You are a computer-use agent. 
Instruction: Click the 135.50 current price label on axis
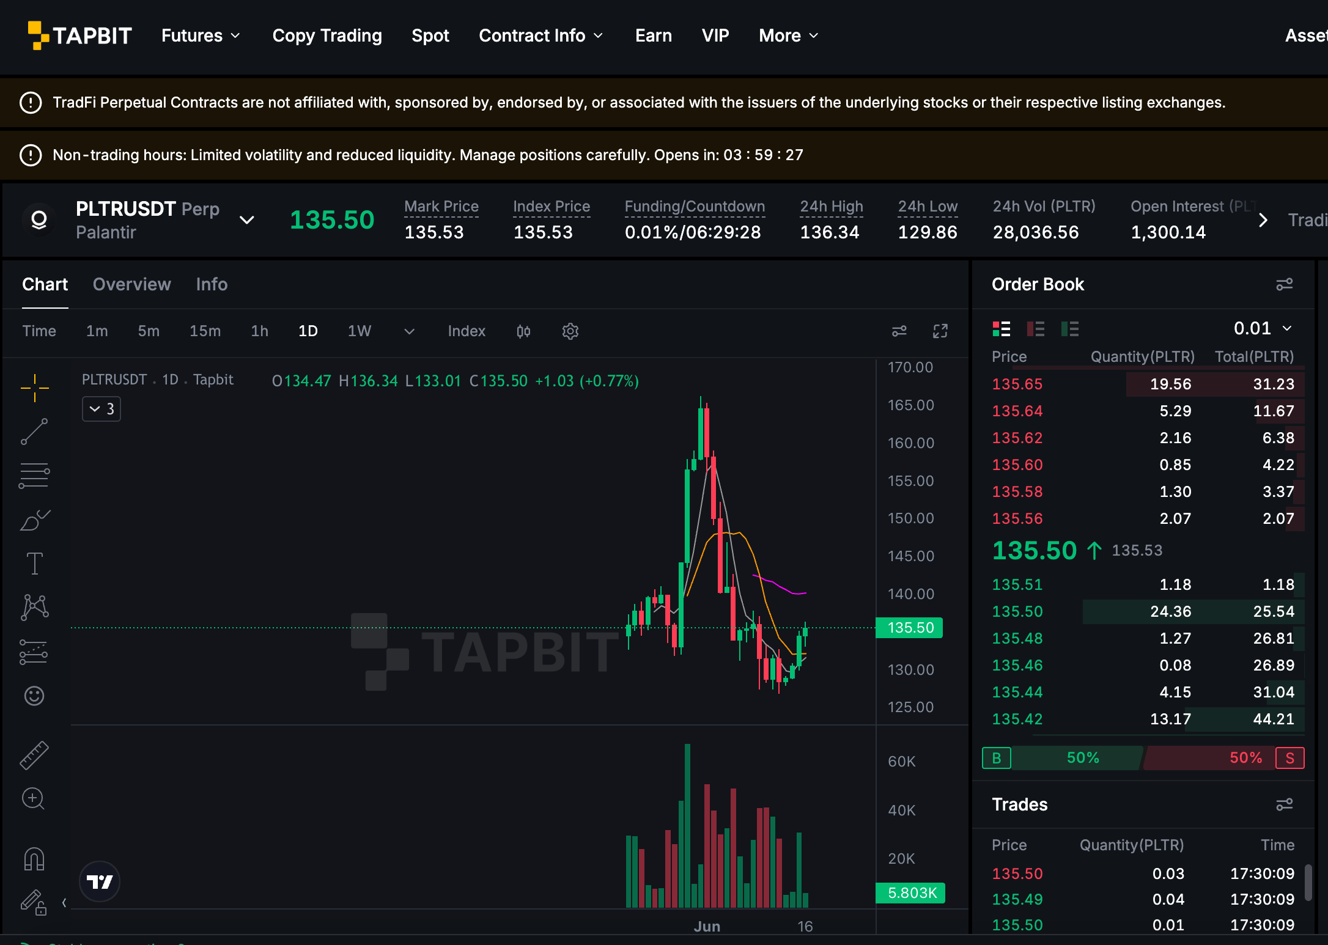click(x=910, y=628)
